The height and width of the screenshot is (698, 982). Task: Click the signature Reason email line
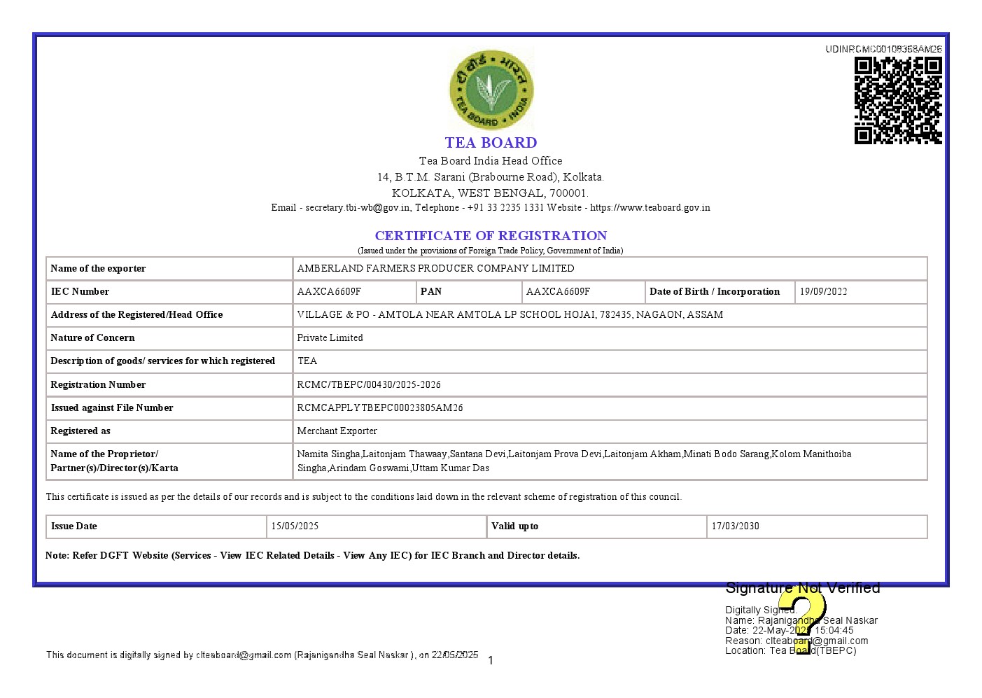coord(797,641)
